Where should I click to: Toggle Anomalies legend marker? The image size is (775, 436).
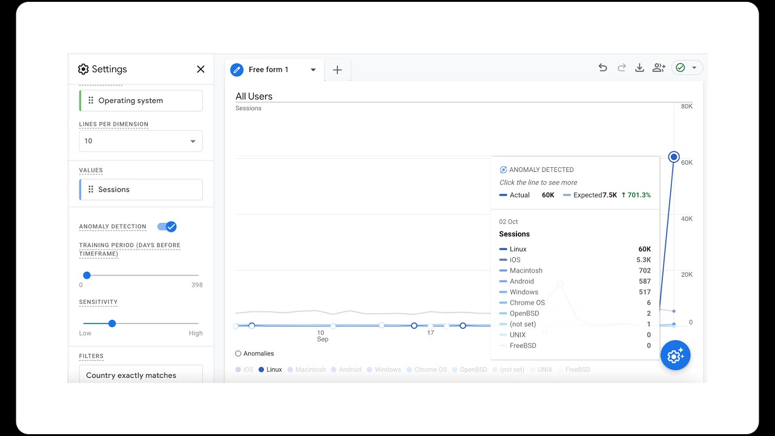pos(238,354)
